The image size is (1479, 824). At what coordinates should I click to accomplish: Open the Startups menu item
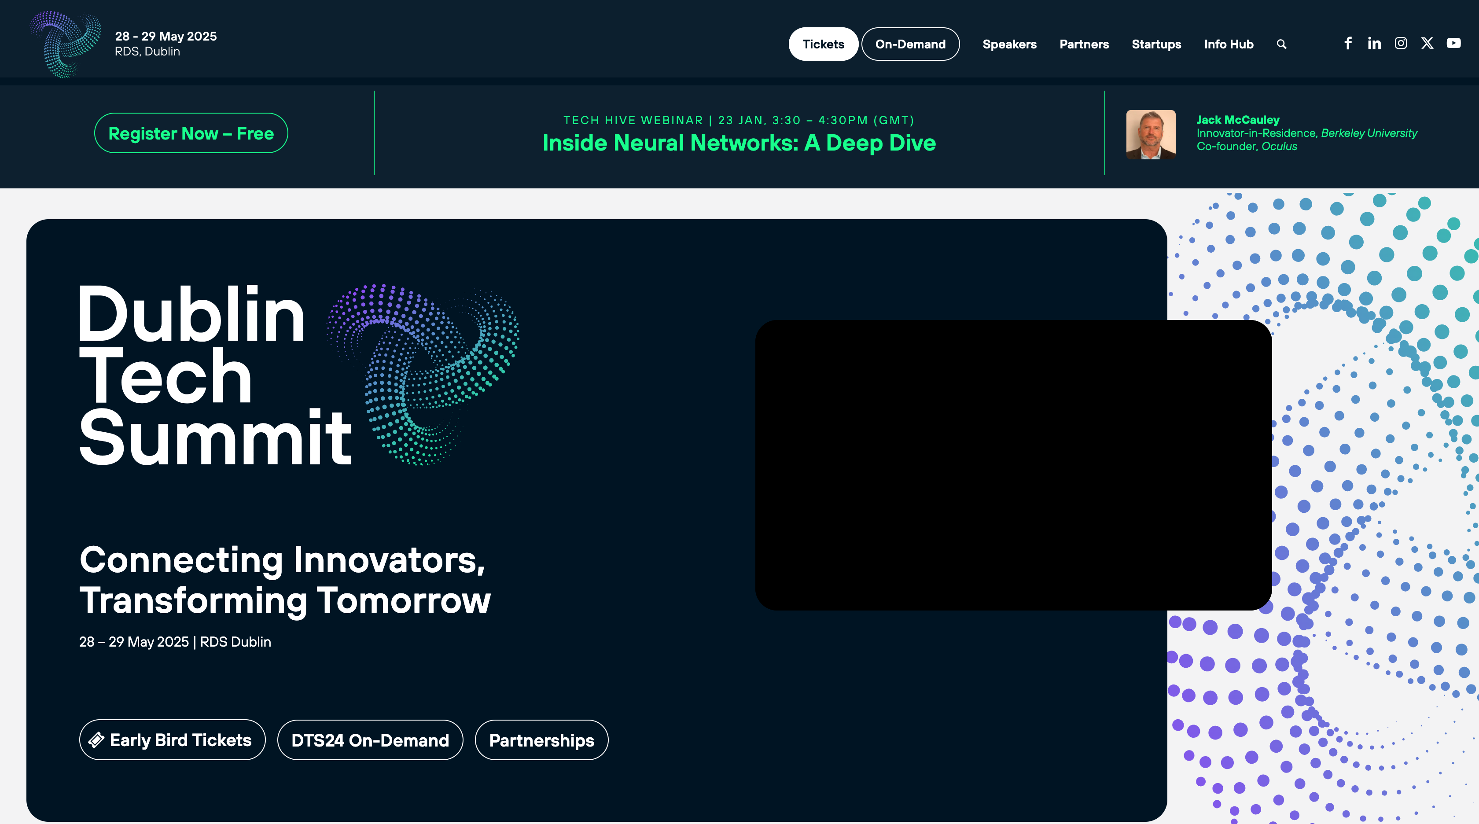1156,44
